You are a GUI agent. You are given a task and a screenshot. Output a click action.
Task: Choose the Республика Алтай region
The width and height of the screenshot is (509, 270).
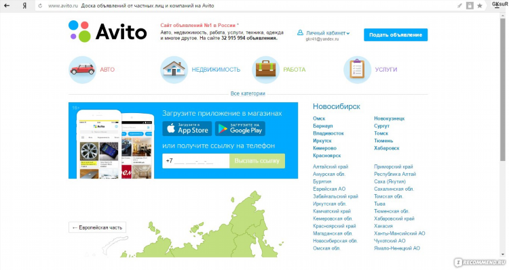(395, 174)
